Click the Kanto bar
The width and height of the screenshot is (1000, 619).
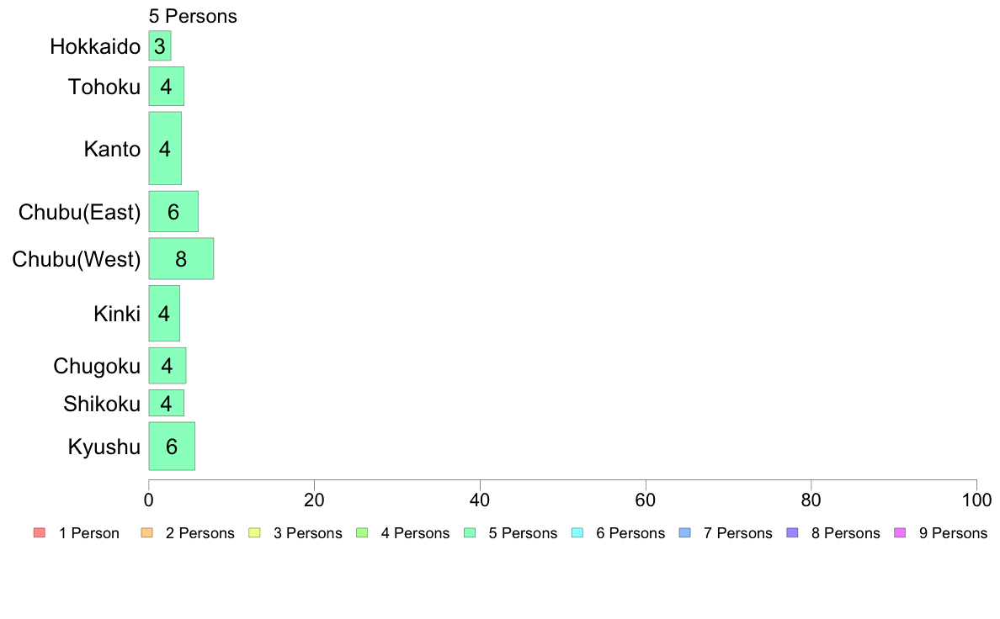click(x=165, y=149)
